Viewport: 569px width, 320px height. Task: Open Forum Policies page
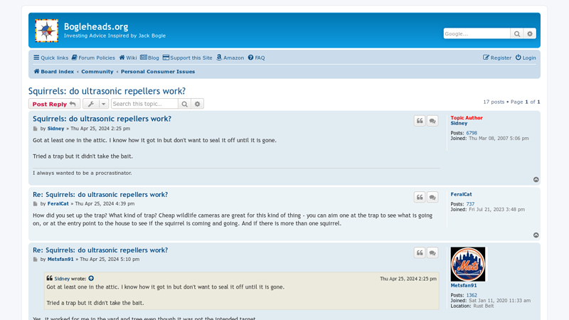tap(93, 58)
